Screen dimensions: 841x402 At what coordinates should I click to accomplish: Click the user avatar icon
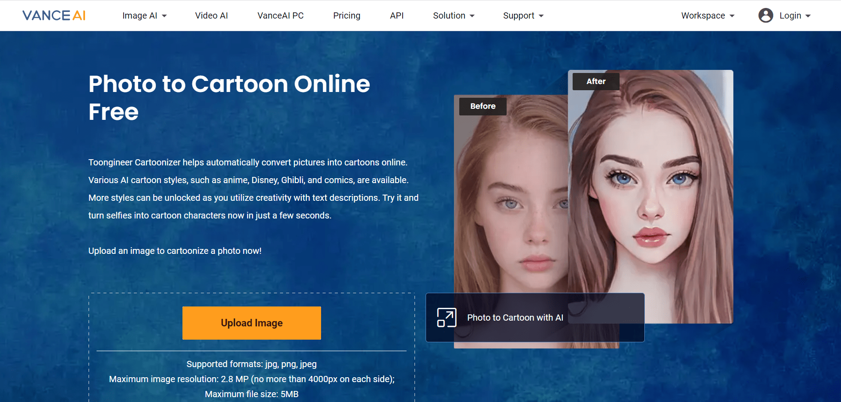coord(765,15)
